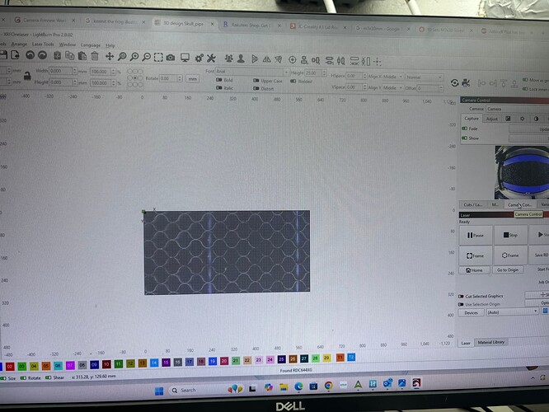Switch to the Material Library tab
The image size is (549, 412).
tap(492, 342)
